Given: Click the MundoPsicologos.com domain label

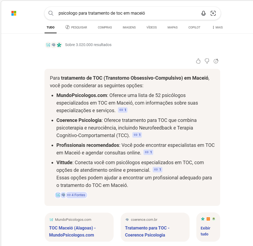Looking at the screenshot, I should [x=73, y=219].
